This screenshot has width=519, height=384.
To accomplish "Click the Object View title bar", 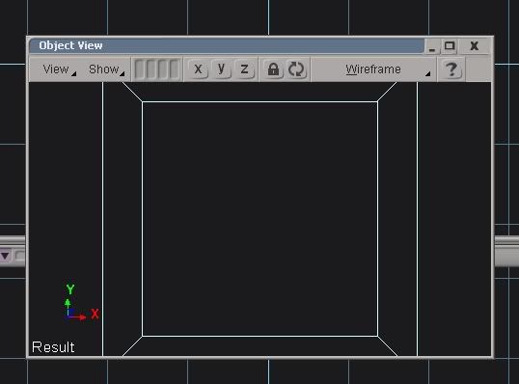I will click(227, 45).
